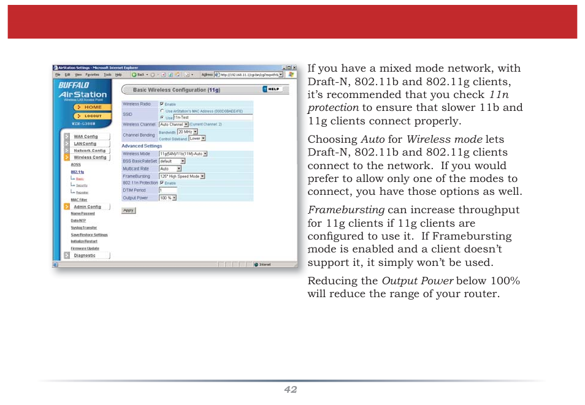Open the Admin Config section link

click(x=87, y=206)
